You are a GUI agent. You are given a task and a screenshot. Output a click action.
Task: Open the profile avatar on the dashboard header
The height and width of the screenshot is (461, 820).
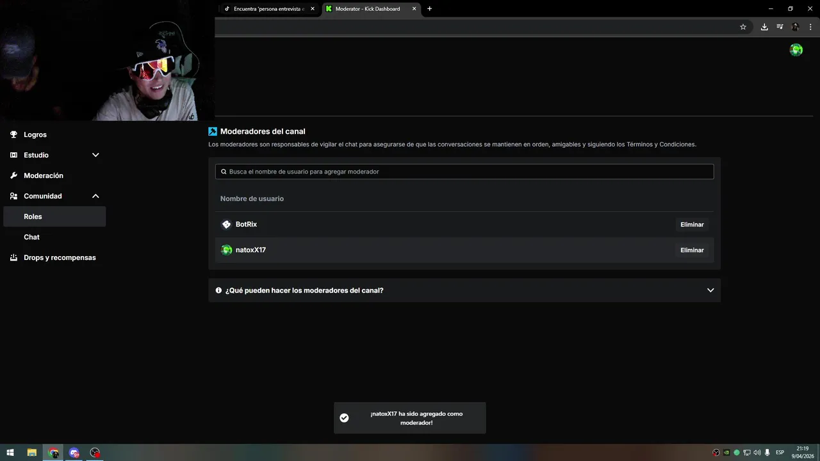pos(796,50)
